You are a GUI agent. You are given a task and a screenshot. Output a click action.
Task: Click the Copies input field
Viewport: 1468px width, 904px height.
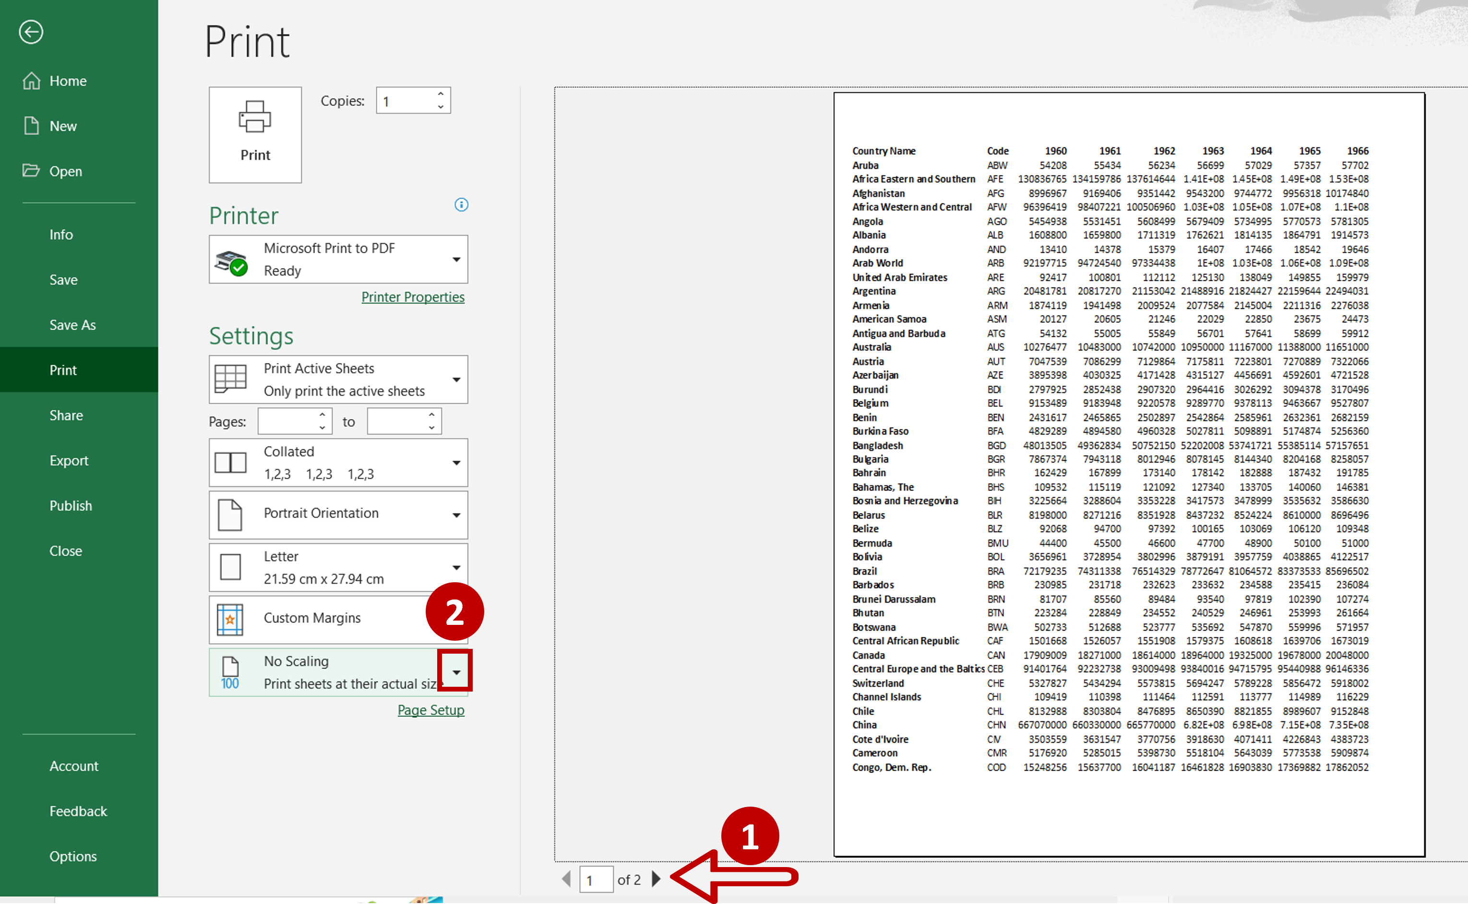point(408,102)
